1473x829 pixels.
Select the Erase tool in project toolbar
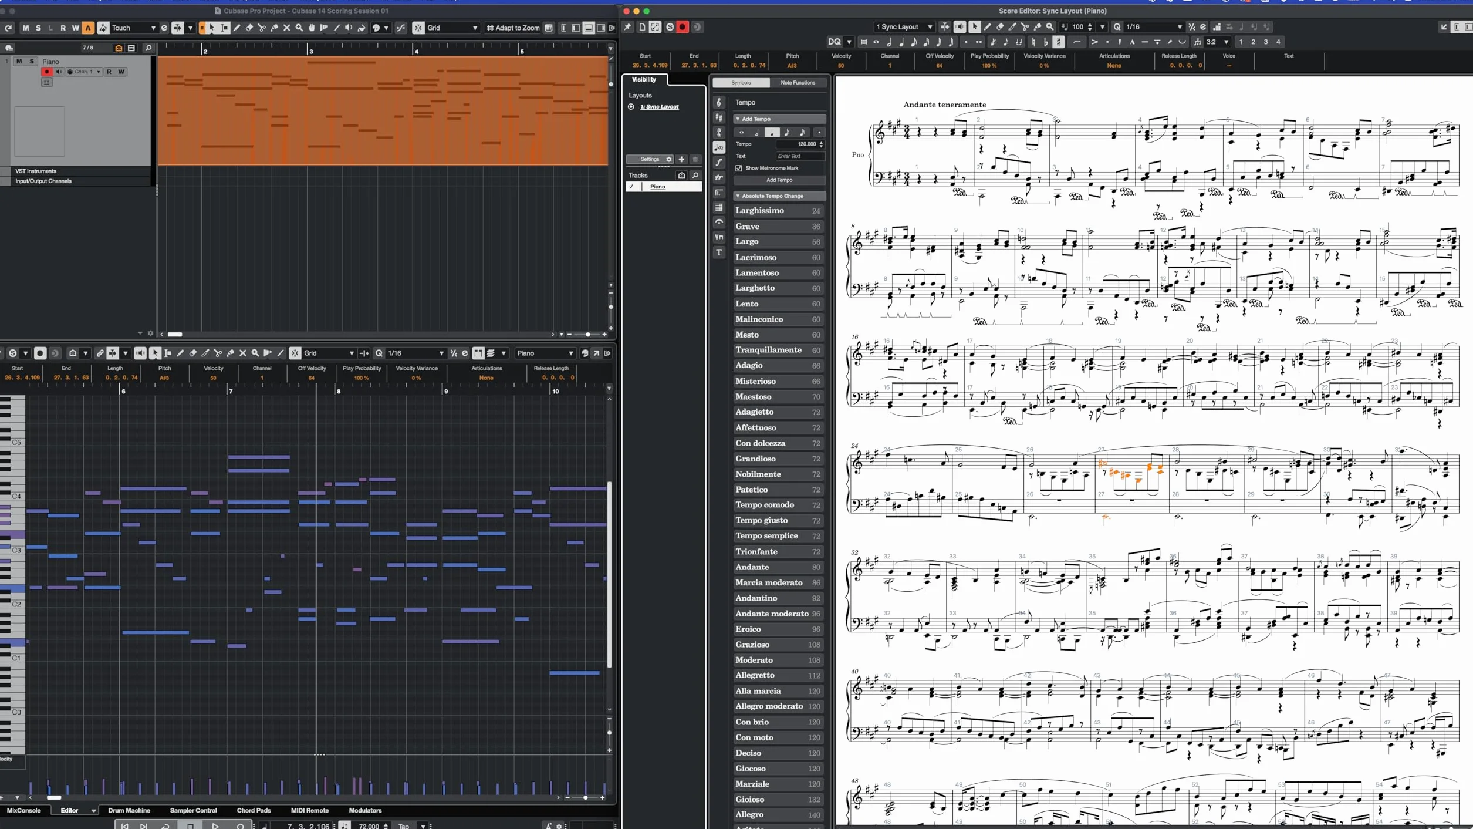(249, 28)
